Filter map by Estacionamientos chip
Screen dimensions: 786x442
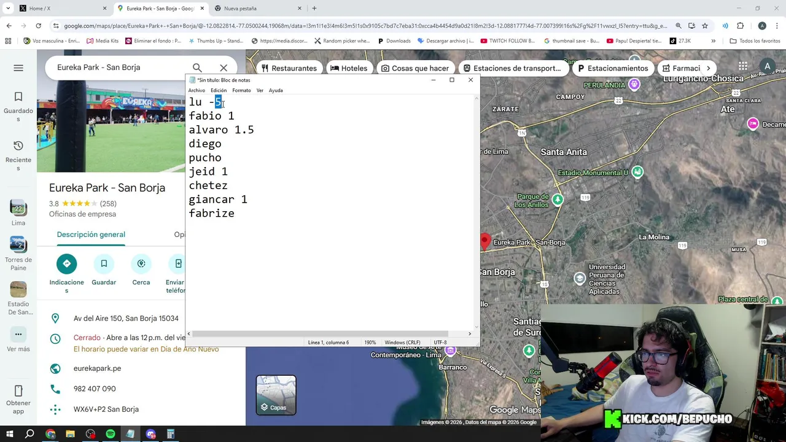[613, 68]
